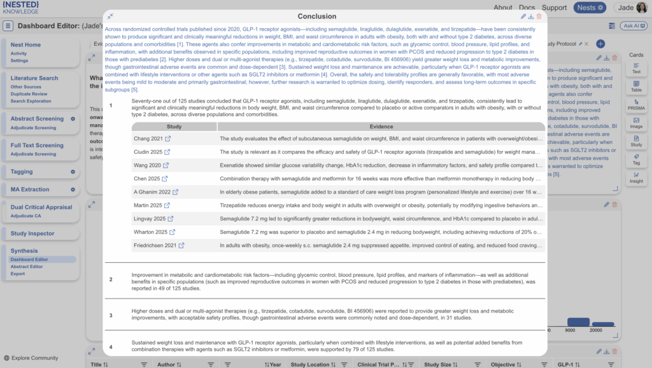Go to Abstract Editor in Synthesis
This screenshot has width=652, height=368.
(26, 267)
